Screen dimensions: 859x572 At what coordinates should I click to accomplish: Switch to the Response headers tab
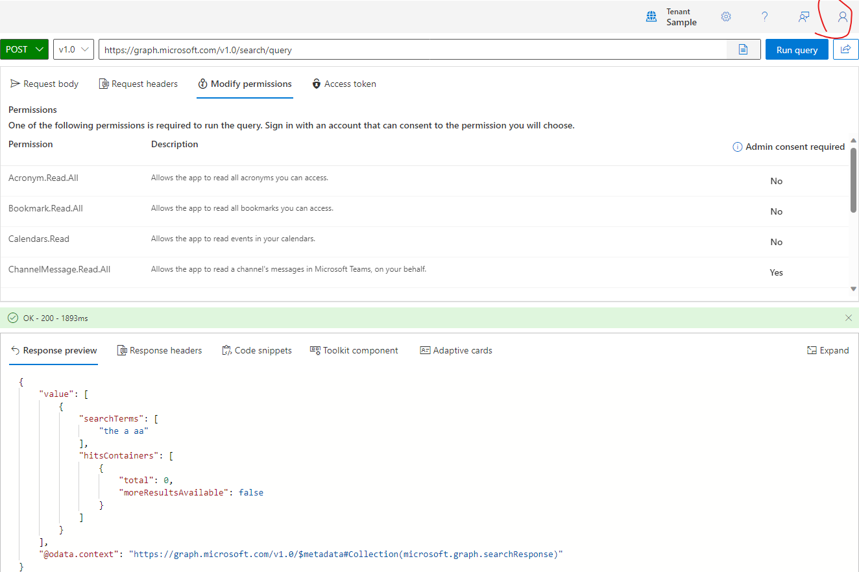coord(160,350)
